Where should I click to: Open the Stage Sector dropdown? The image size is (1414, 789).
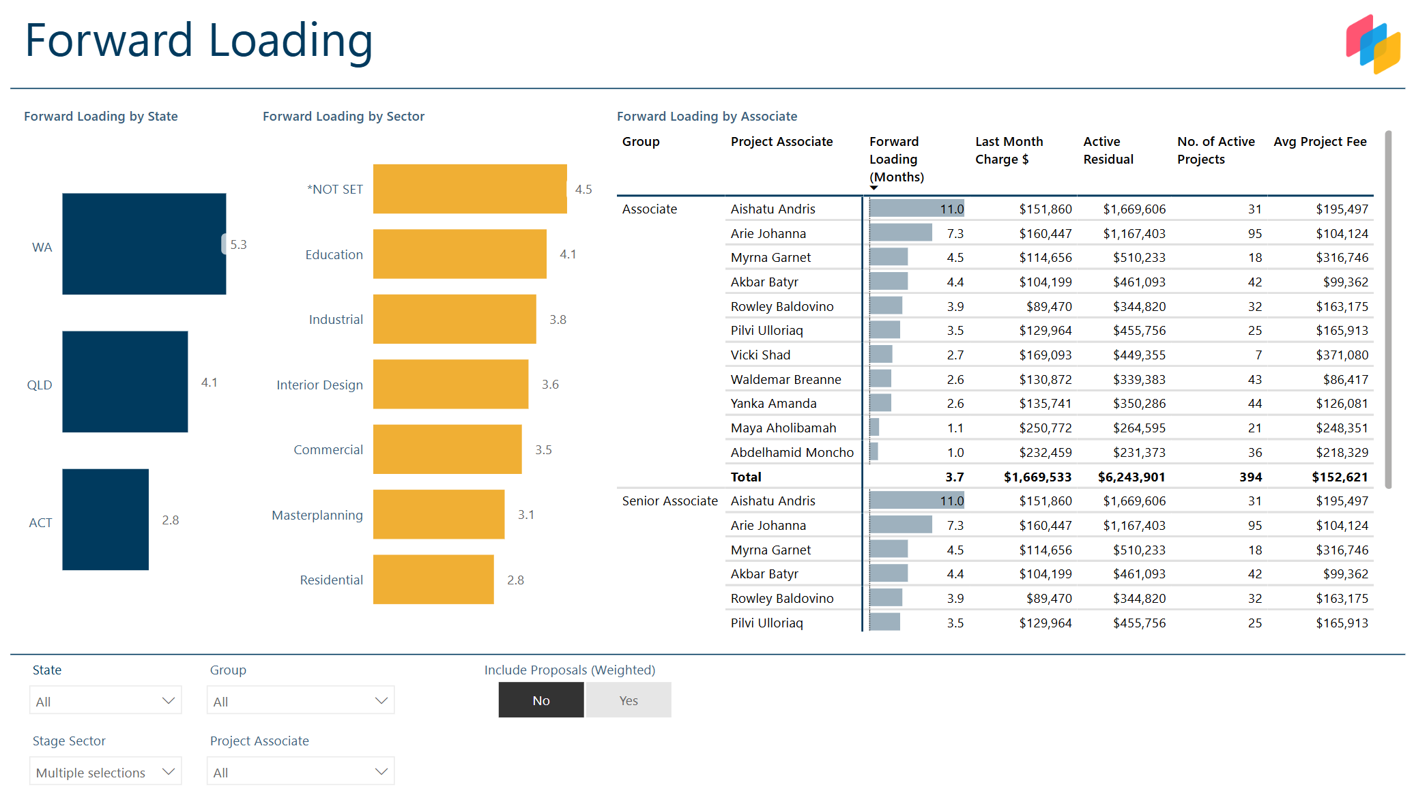click(x=106, y=772)
